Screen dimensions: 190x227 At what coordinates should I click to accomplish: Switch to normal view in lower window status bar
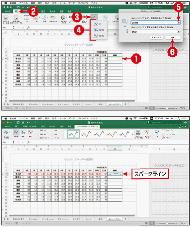pyautogui.click(x=146, y=223)
